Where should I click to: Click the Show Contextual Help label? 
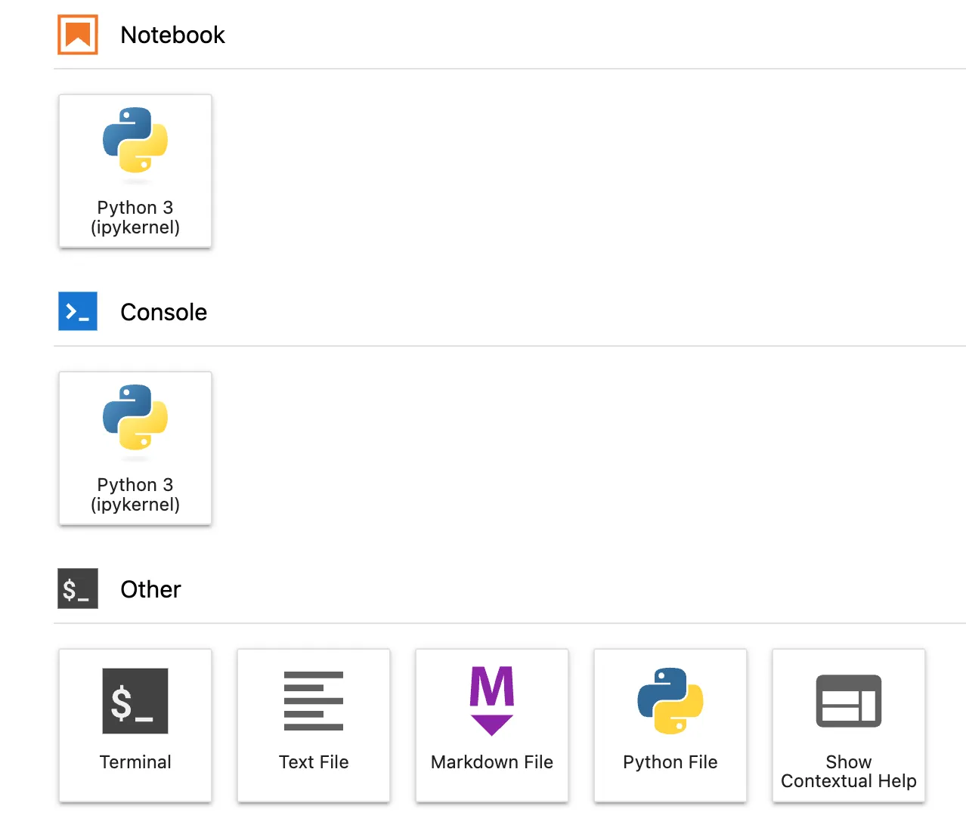point(849,771)
